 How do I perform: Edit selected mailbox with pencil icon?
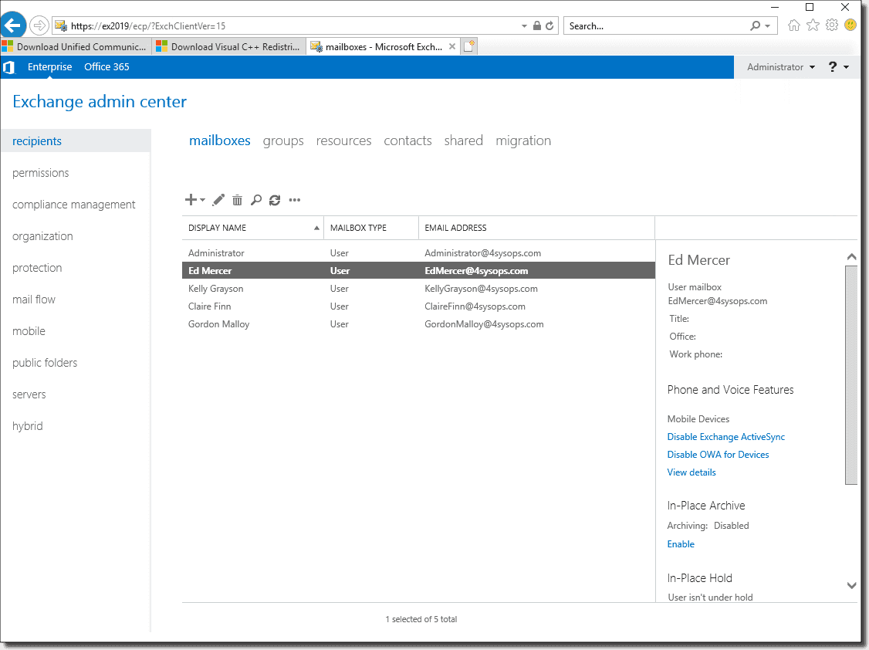point(218,199)
